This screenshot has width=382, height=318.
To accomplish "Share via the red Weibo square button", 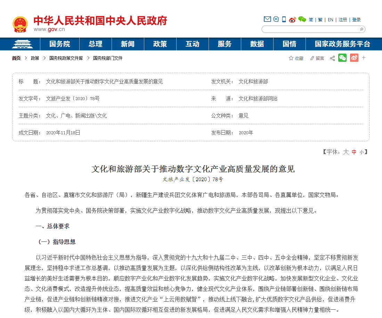I will (354, 58).
